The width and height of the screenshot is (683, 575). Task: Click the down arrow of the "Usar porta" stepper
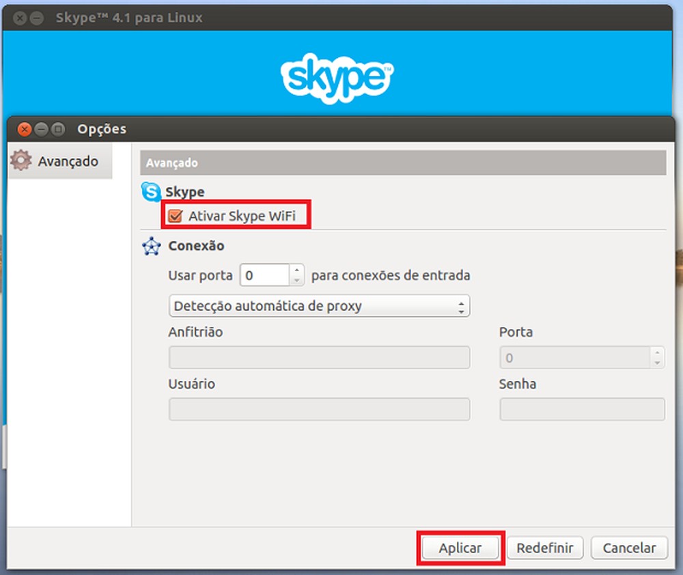(x=296, y=279)
